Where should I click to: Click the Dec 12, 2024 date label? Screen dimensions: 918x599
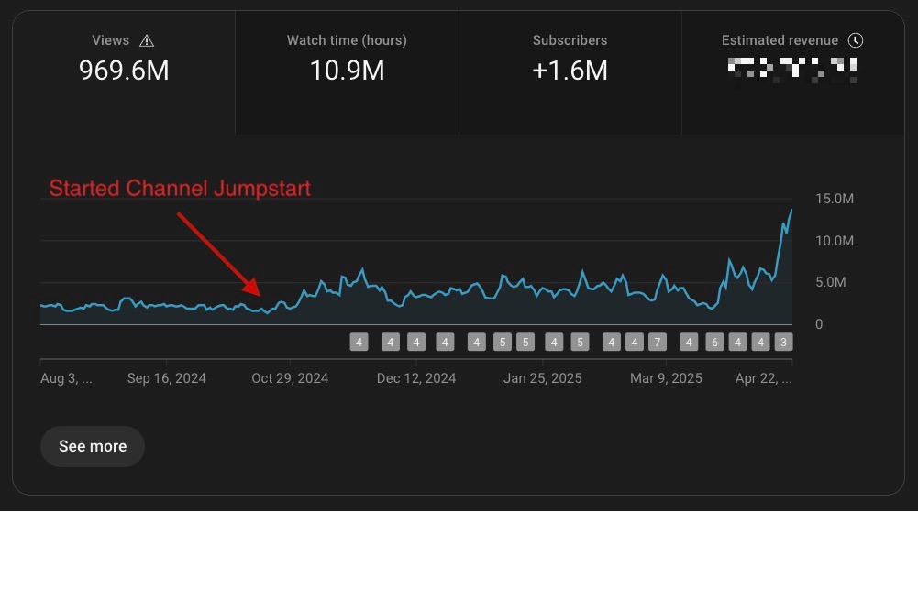(x=416, y=377)
